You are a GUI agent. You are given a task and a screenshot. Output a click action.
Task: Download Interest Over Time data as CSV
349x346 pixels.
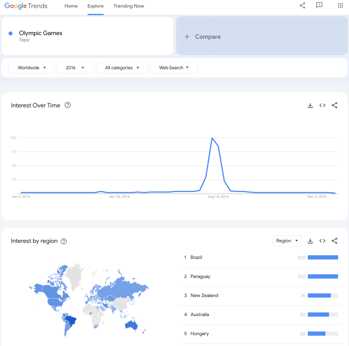310,105
